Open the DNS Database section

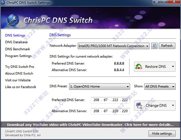pyautogui.click(x=16, y=42)
